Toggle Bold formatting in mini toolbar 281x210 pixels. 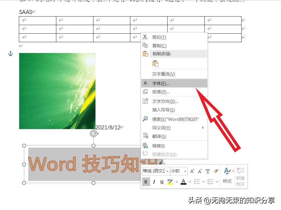pyautogui.click(x=146, y=182)
